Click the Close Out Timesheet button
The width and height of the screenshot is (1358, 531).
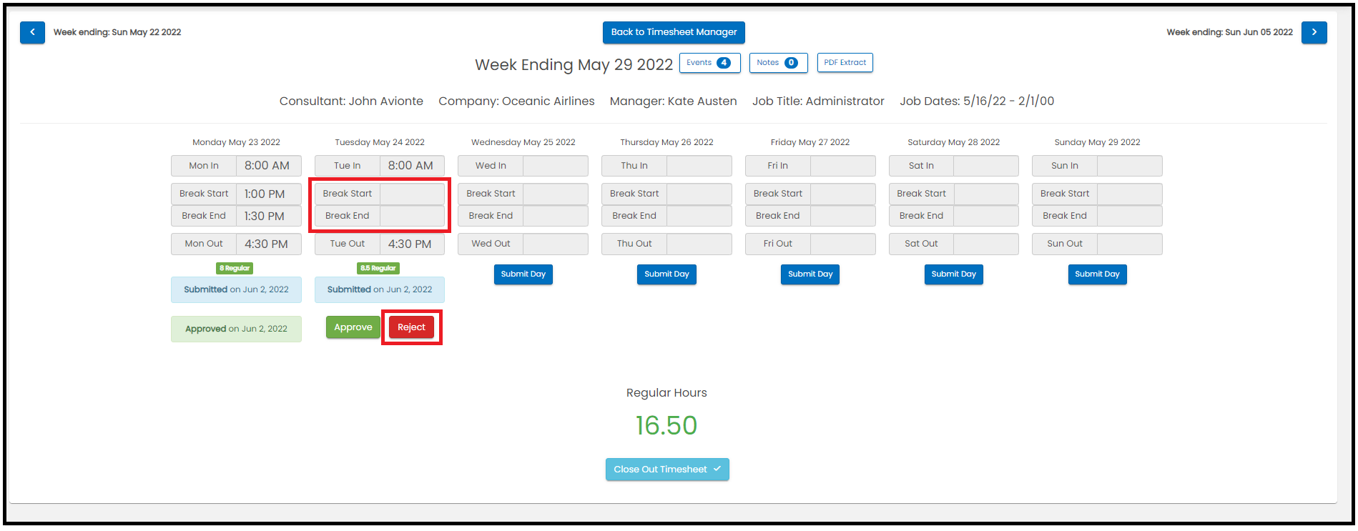coord(667,470)
